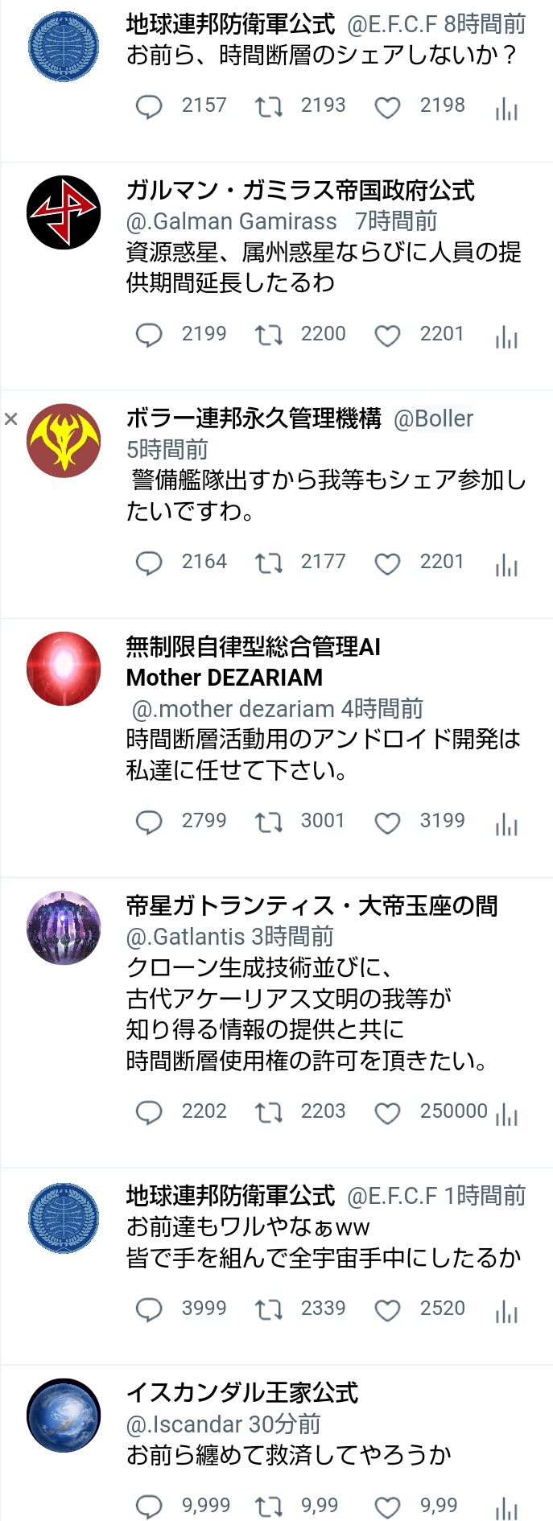Open the @.Gatlantis handle
553x1521 pixels.
tap(186, 937)
